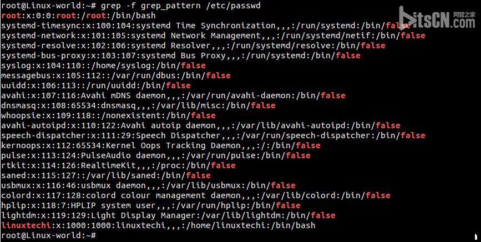Click the whoopsie user line

(108, 115)
